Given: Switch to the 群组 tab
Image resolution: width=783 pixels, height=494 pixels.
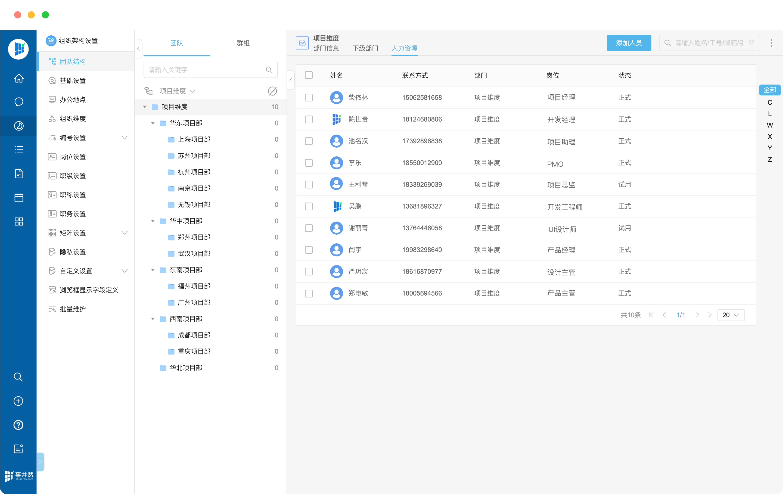Looking at the screenshot, I should 243,43.
